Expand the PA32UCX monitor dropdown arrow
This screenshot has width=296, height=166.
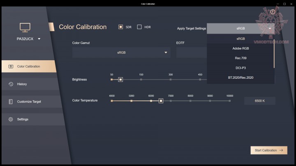coord(39,39)
